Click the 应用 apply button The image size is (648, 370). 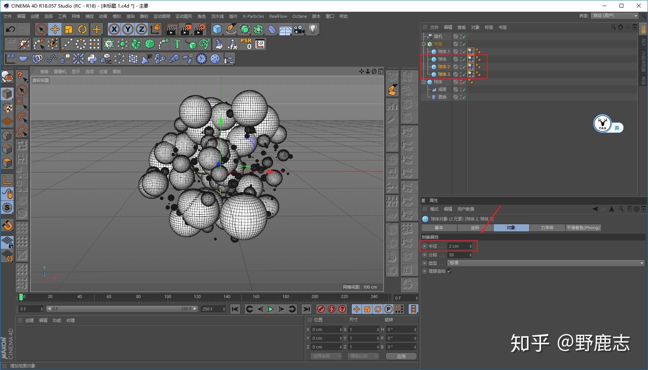coord(401,356)
